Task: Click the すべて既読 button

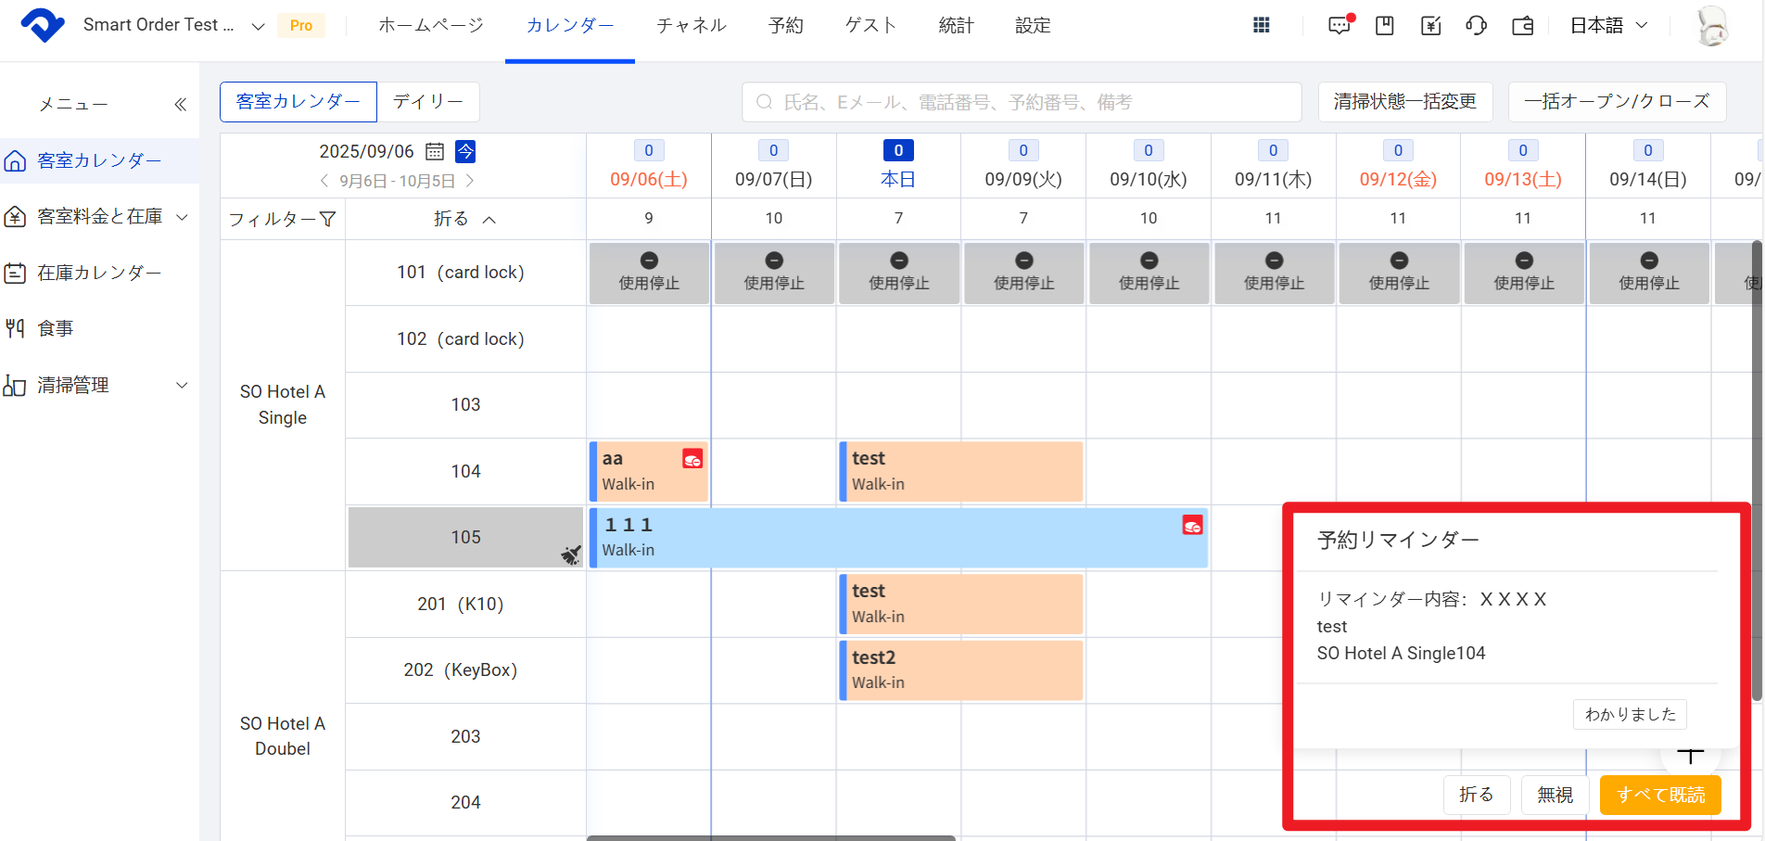Action: tap(1660, 795)
